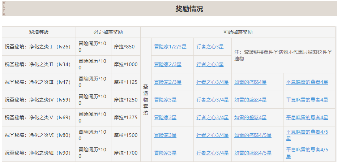Click 如雷的盛怒4星 in the lv47 row
This screenshot has height=164, width=337.
(x=250, y=82)
